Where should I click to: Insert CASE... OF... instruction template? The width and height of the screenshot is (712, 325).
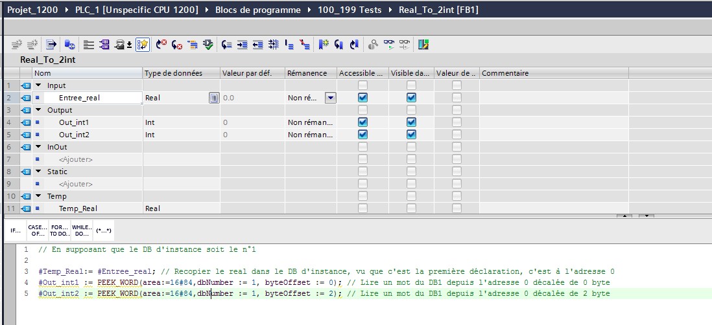click(37, 230)
